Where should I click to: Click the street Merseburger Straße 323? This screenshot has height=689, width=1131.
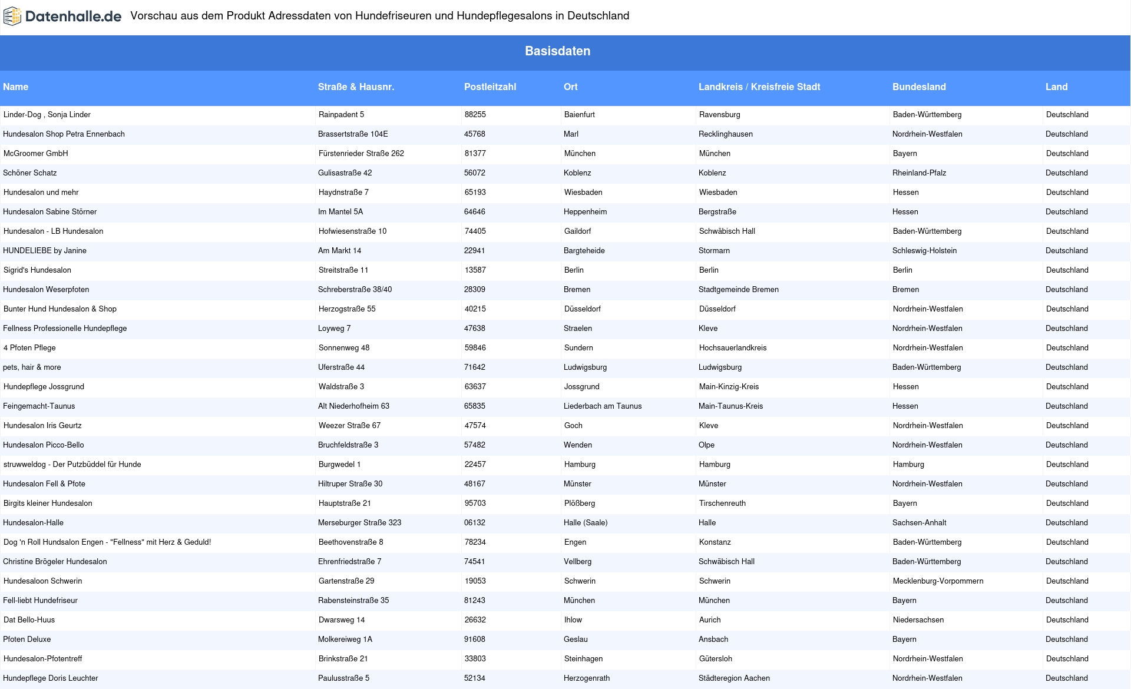[x=360, y=522]
